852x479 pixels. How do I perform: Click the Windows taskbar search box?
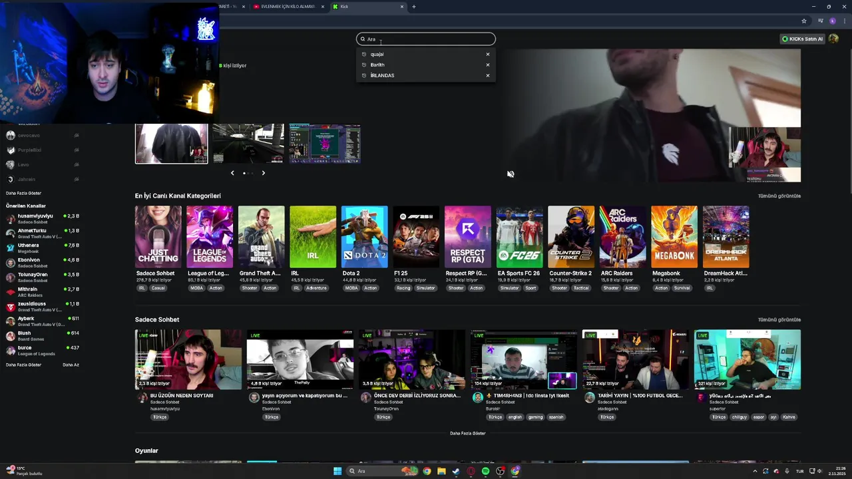pyautogui.click(x=381, y=471)
